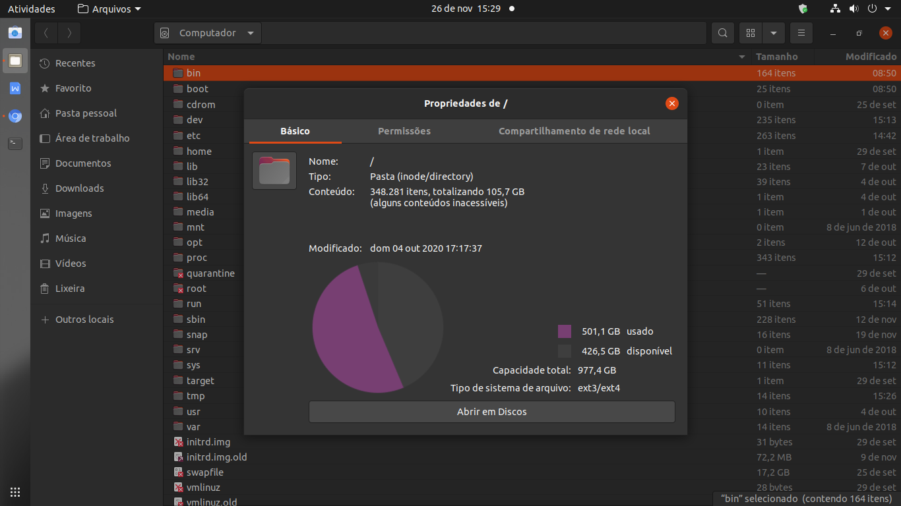Click the security shield tray icon
This screenshot has width=901, height=506.
803,9
